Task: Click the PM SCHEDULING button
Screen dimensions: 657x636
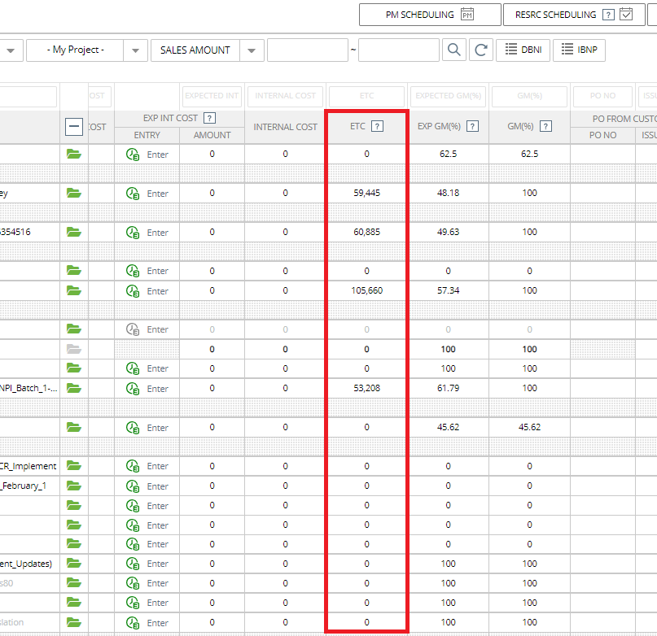Action: (430, 15)
